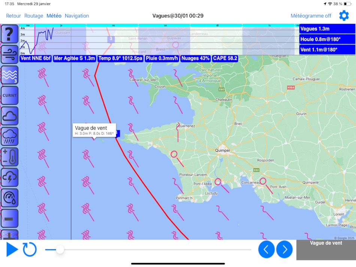Image resolution: width=356 pixels, height=267 pixels.
Task: Open the Routage tab
Action: [34, 16]
